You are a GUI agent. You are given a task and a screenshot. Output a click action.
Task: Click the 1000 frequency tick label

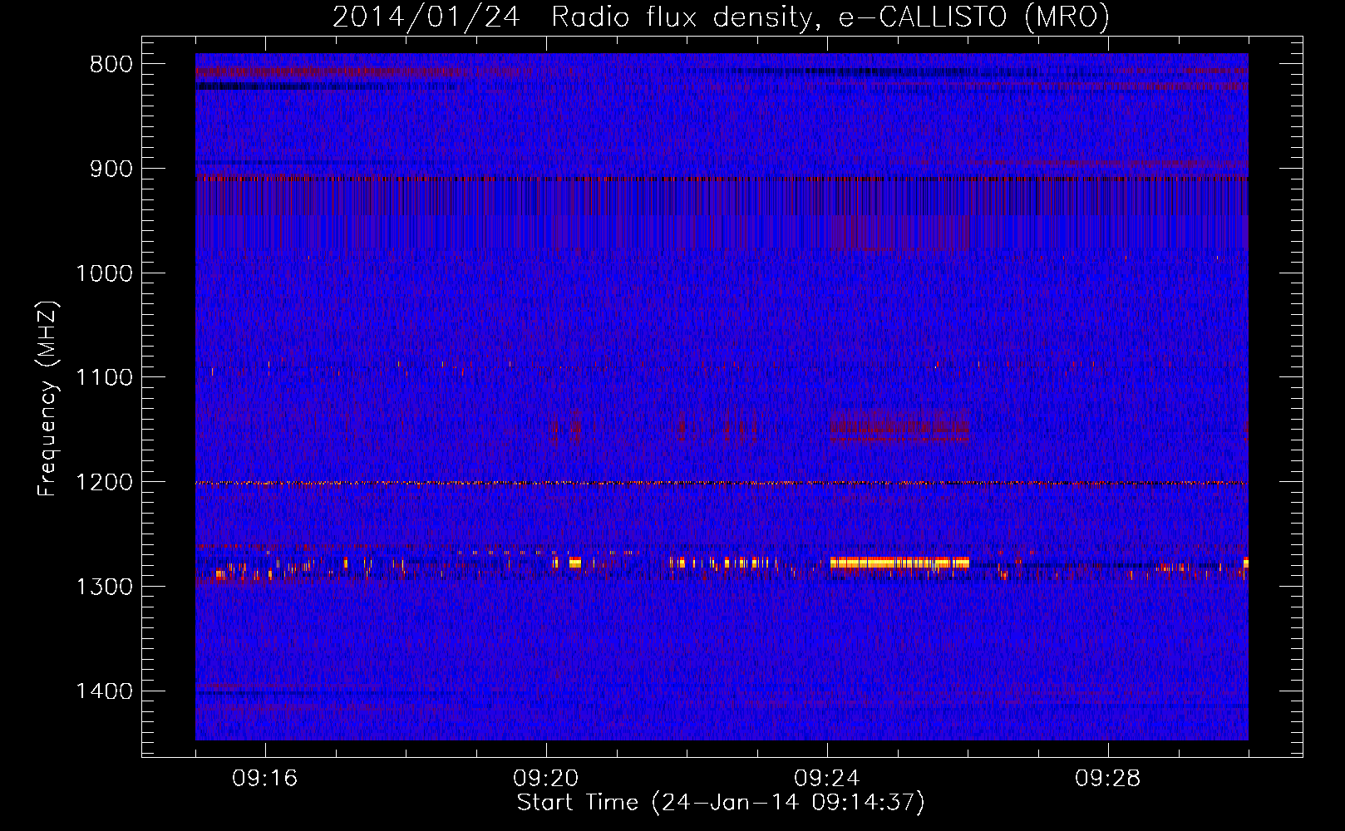pos(104,273)
